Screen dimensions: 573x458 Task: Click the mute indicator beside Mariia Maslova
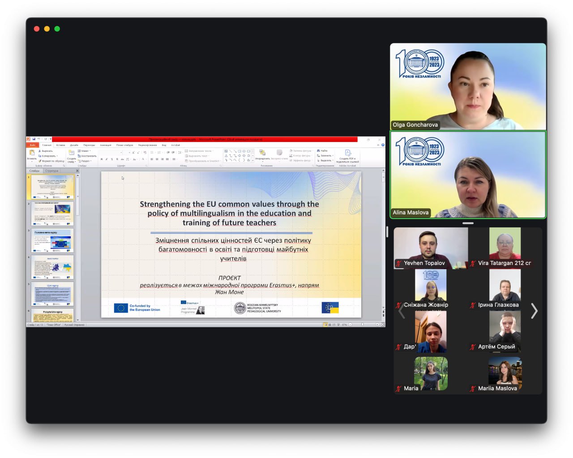[472, 389]
